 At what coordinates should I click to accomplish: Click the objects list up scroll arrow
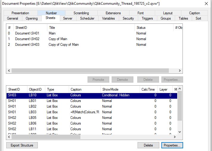coord(180,89)
